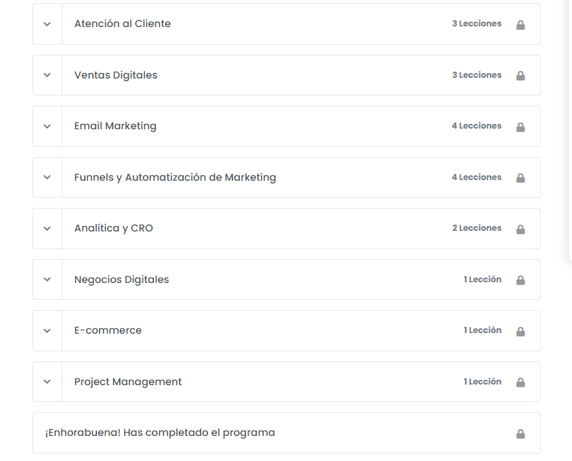
Task: Select the padlock in the Email Marketing row
Action: (520, 127)
